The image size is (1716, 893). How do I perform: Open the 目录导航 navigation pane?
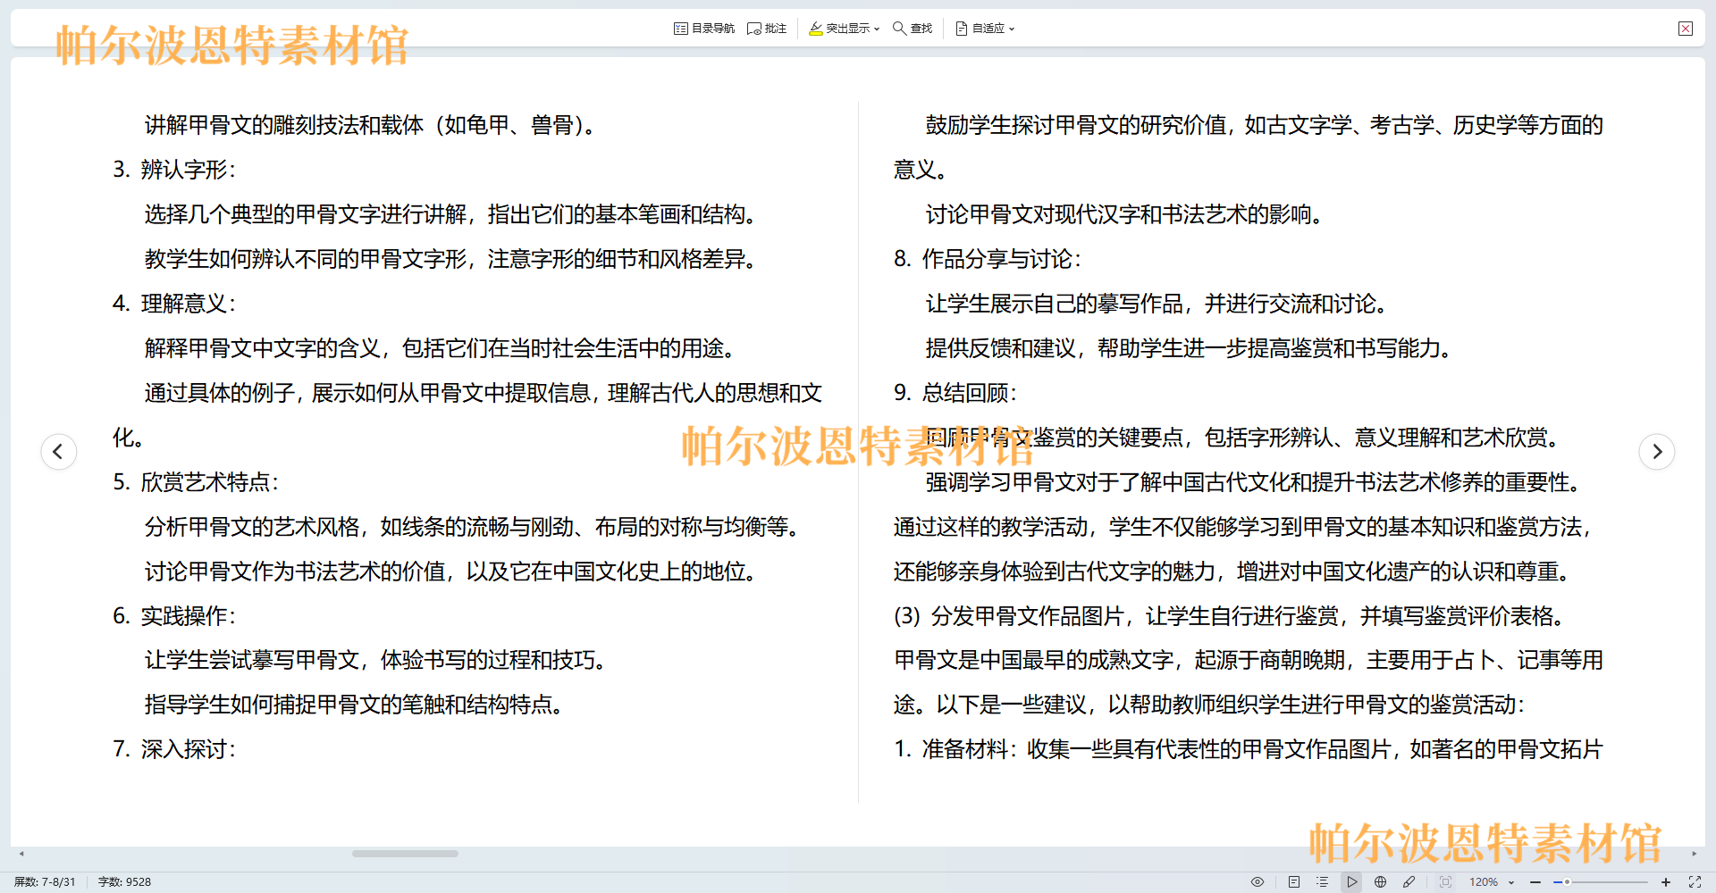(x=704, y=29)
